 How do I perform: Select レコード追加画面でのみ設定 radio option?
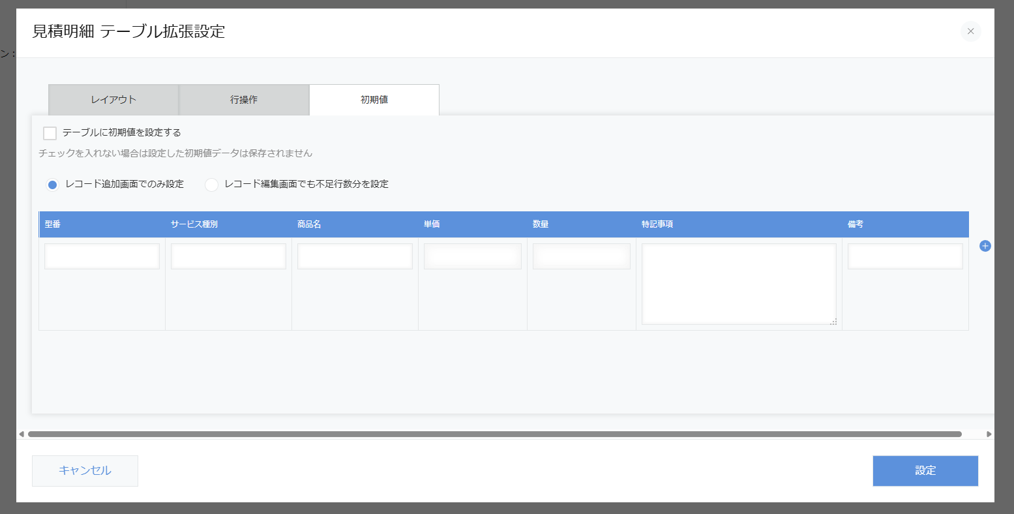52,185
